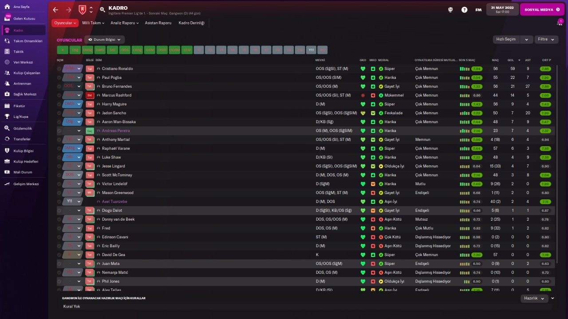Image resolution: width=568 pixels, height=319 pixels.
Task: Open Gözlemcilik scouting icon
Action: click(x=7, y=128)
